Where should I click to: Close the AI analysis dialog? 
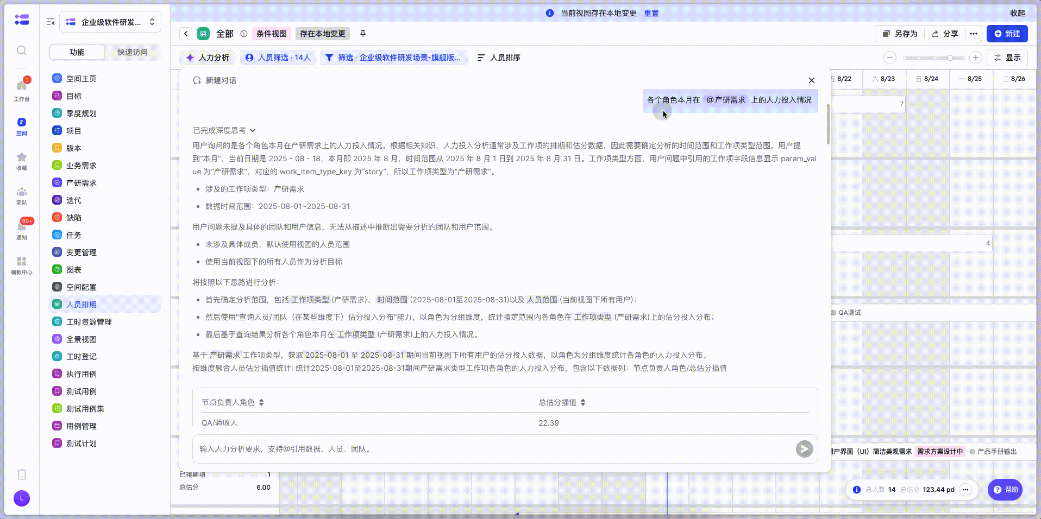[811, 80]
